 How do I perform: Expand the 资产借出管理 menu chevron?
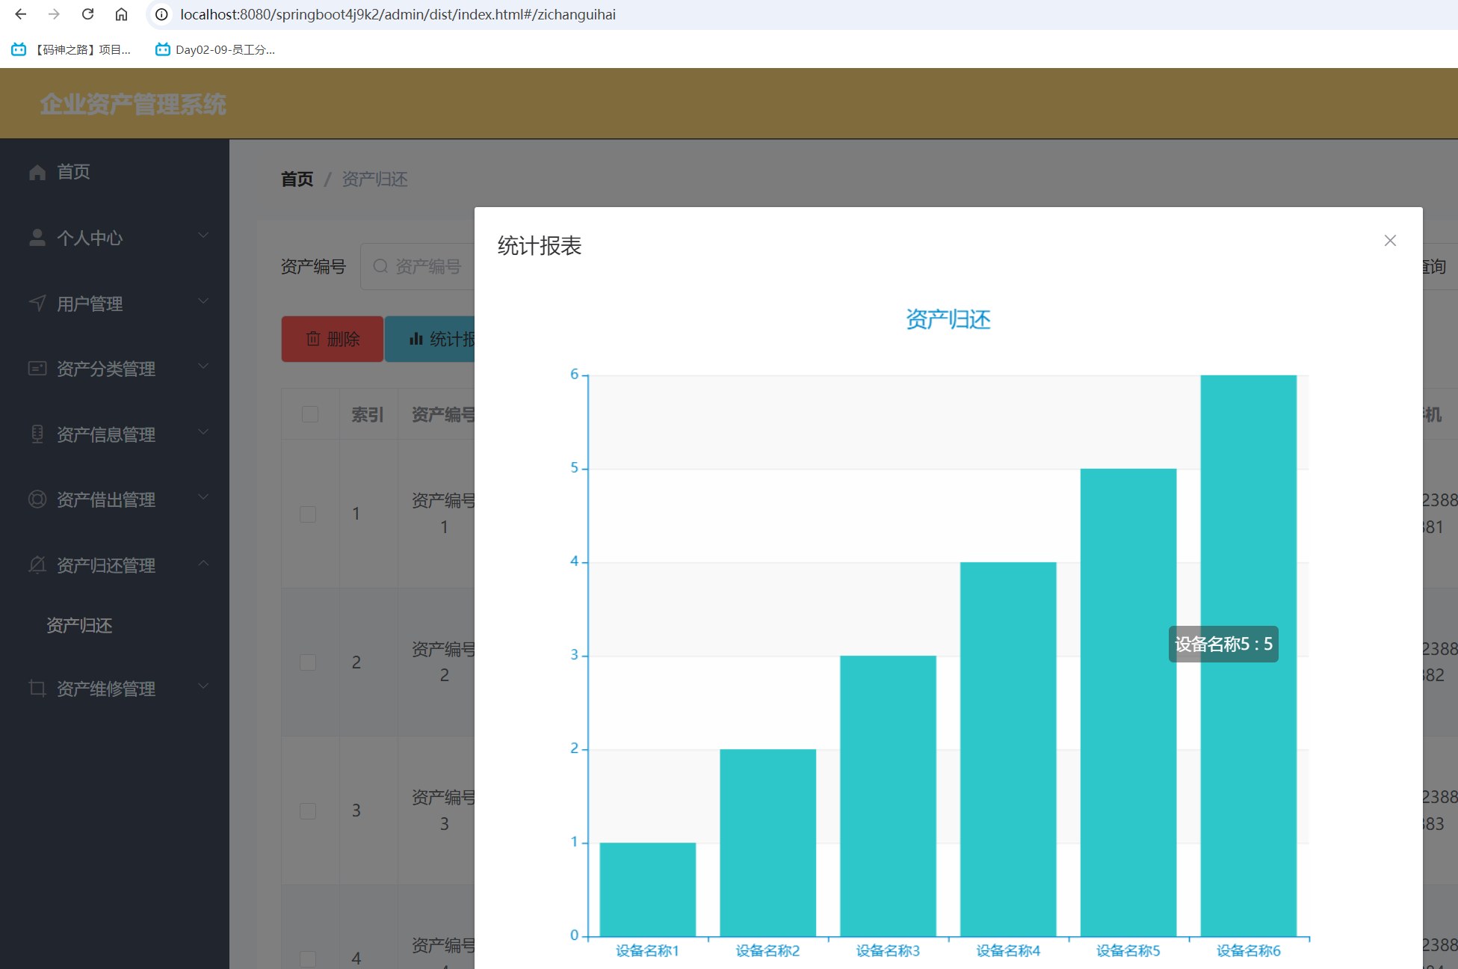point(203,497)
